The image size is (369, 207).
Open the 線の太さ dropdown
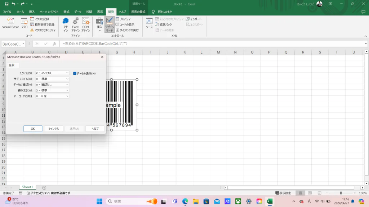click(x=52, y=90)
